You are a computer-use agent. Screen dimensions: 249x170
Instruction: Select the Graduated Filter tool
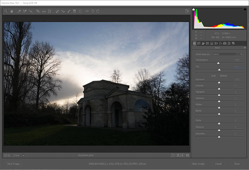point(74,11)
